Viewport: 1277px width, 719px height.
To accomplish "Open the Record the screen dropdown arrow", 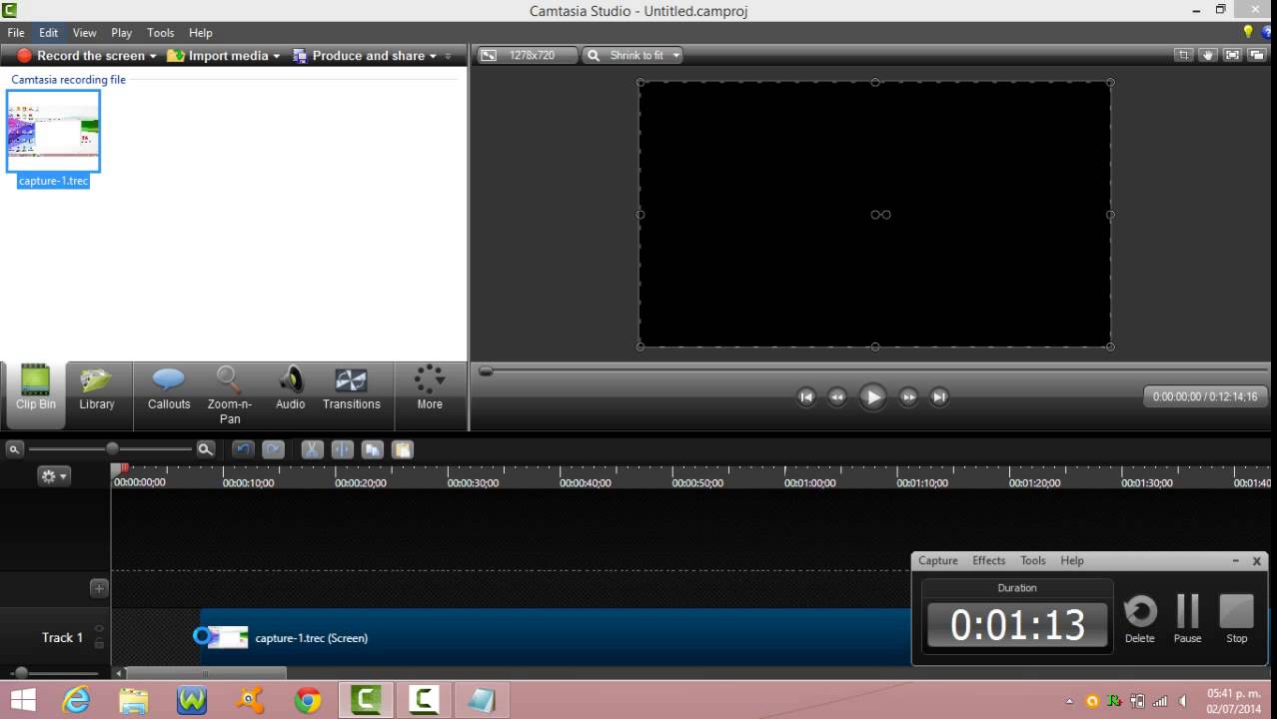I will (x=153, y=56).
